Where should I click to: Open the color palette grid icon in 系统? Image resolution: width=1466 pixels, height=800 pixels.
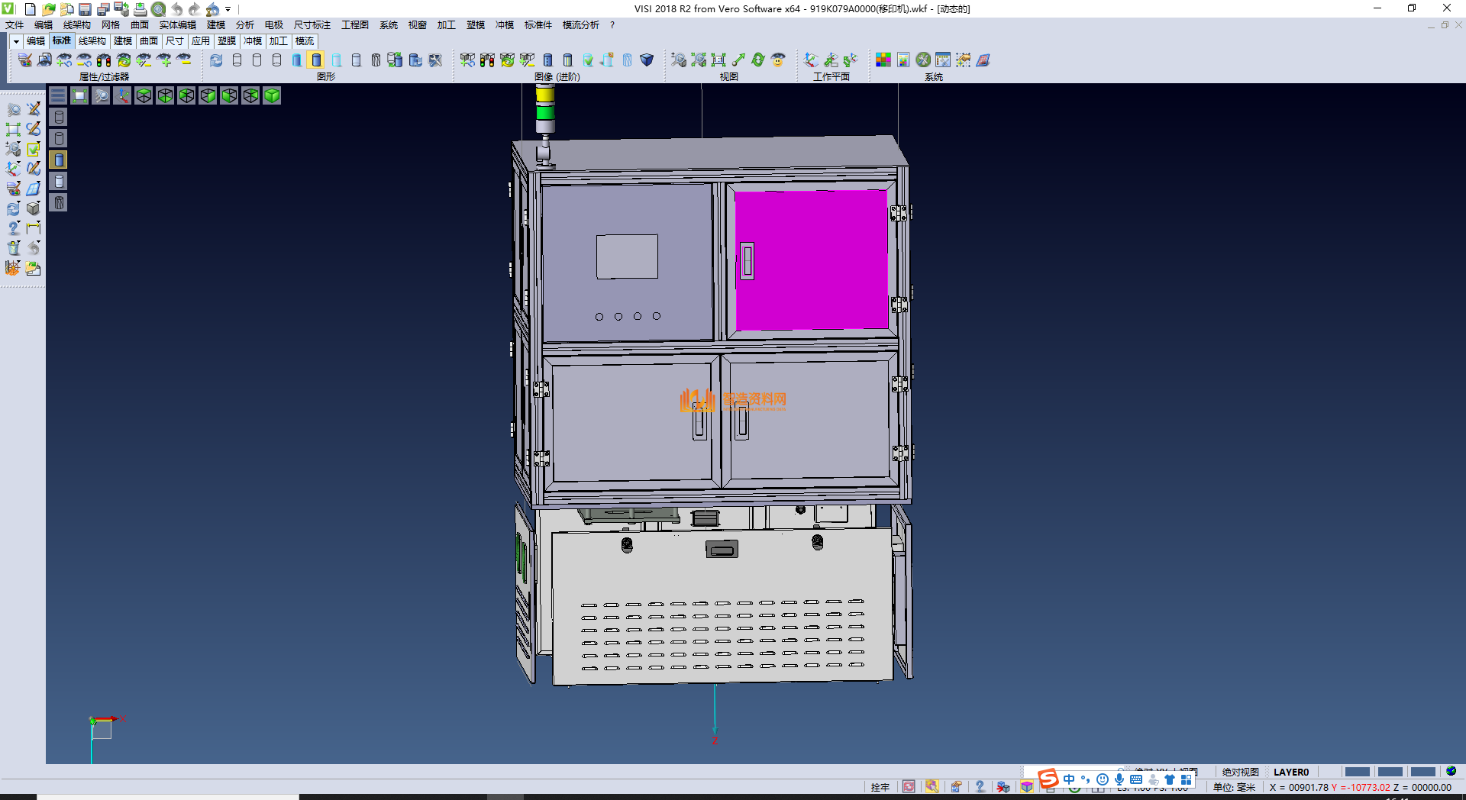point(883,60)
